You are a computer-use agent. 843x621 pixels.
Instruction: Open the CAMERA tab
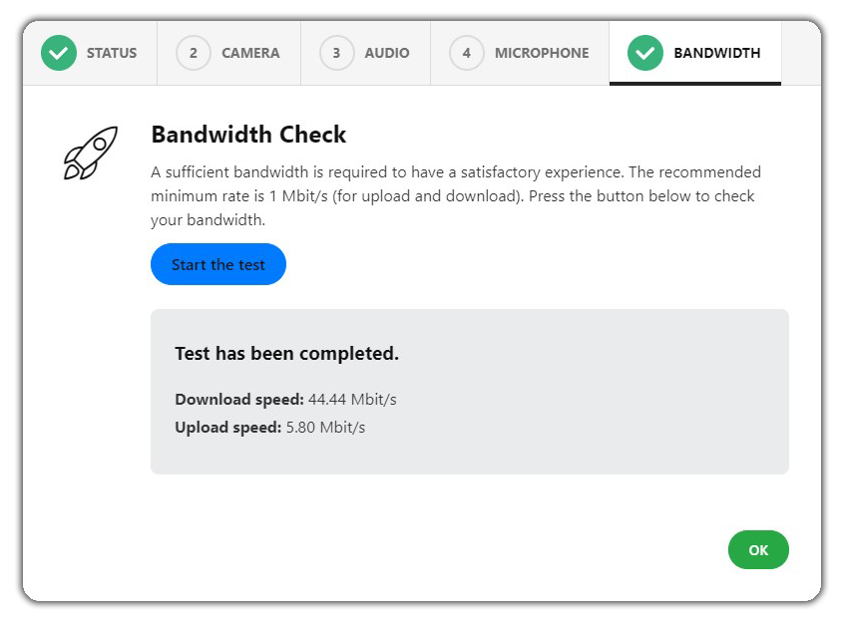[x=229, y=53]
